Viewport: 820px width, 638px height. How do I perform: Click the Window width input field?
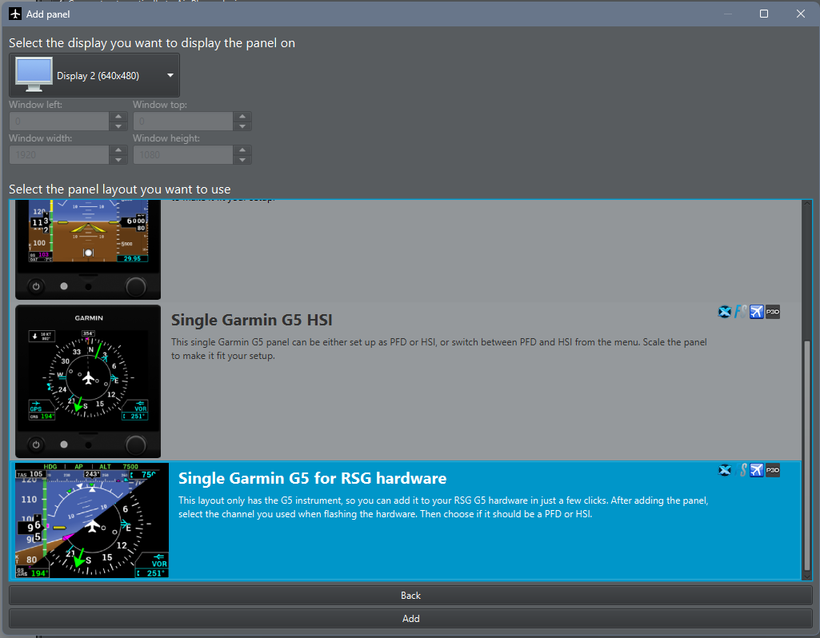58,155
